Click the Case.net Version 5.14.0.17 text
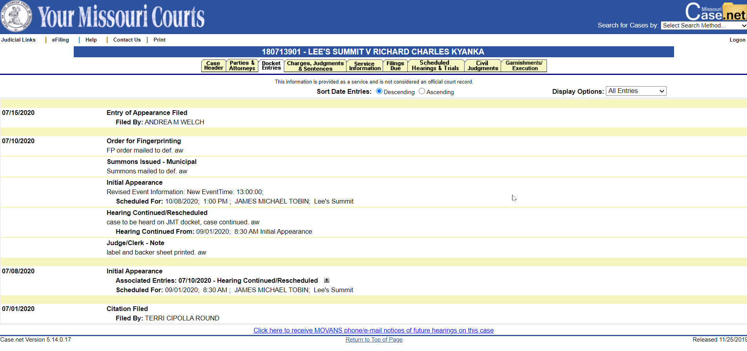 point(36,340)
